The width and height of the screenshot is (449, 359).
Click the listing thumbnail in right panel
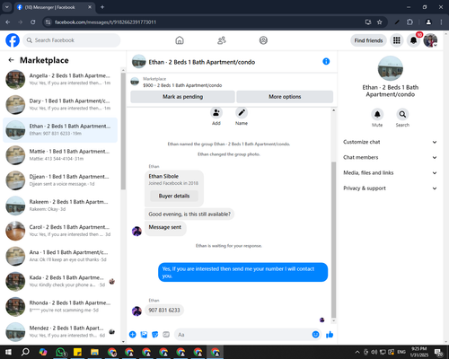point(391,68)
